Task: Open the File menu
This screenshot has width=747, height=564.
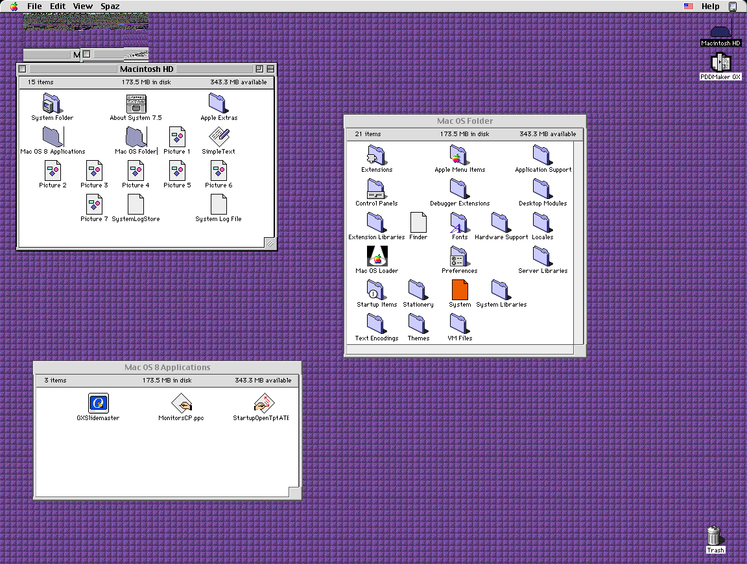Action: pyautogui.click(x=34, y=6)
